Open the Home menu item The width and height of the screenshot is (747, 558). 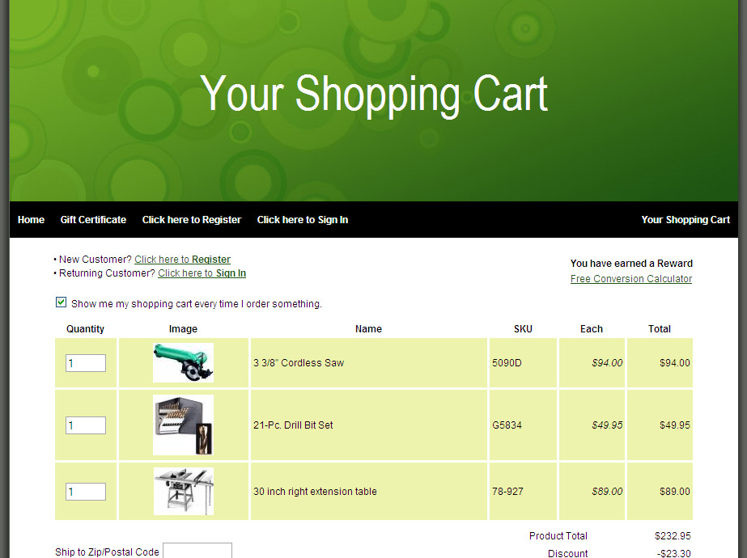[31, 220]
